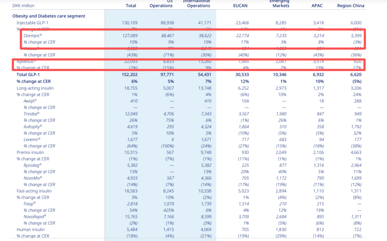Click Premix insulin Region China value 4,663
Viewport: 387px width, 241px height.
tap(356, 153)
